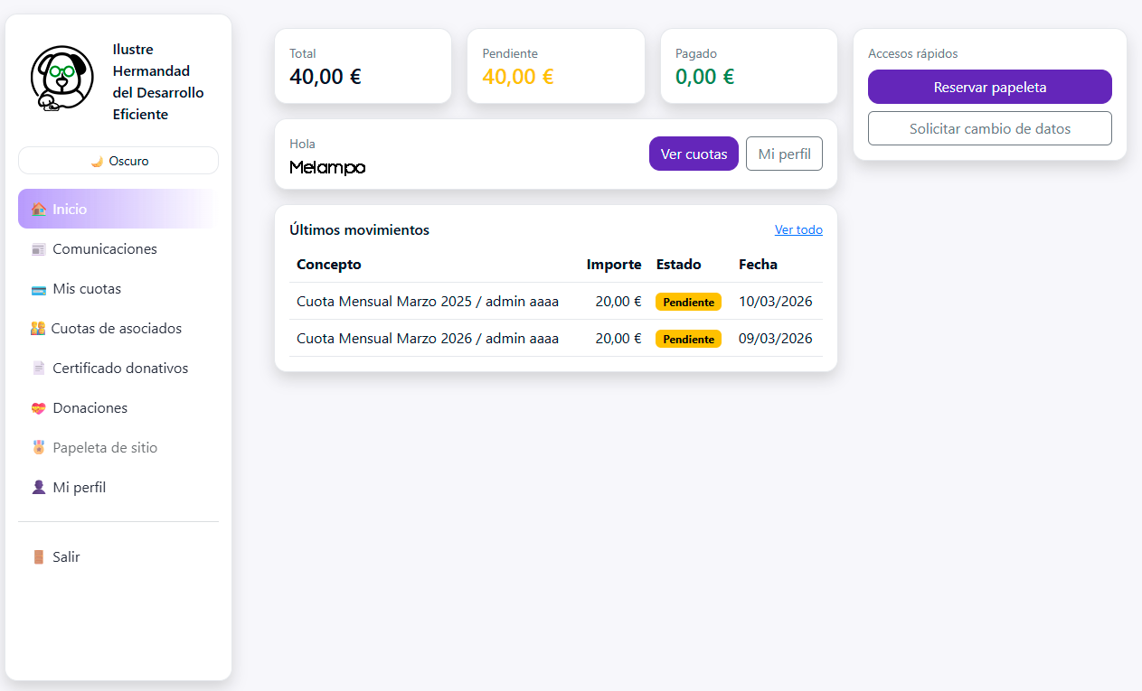1142x691 pixels.
Task: Open Certificado donativos in the sidebar
Action: (x=118, y=368)
